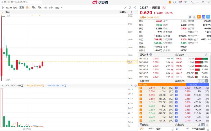Click the latest red candlestick on chart
This screenshot has width=211, height=131.
click(42, 64)
